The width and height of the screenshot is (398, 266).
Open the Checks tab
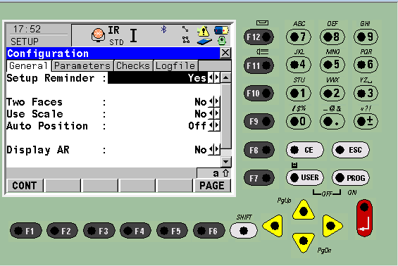133,65
